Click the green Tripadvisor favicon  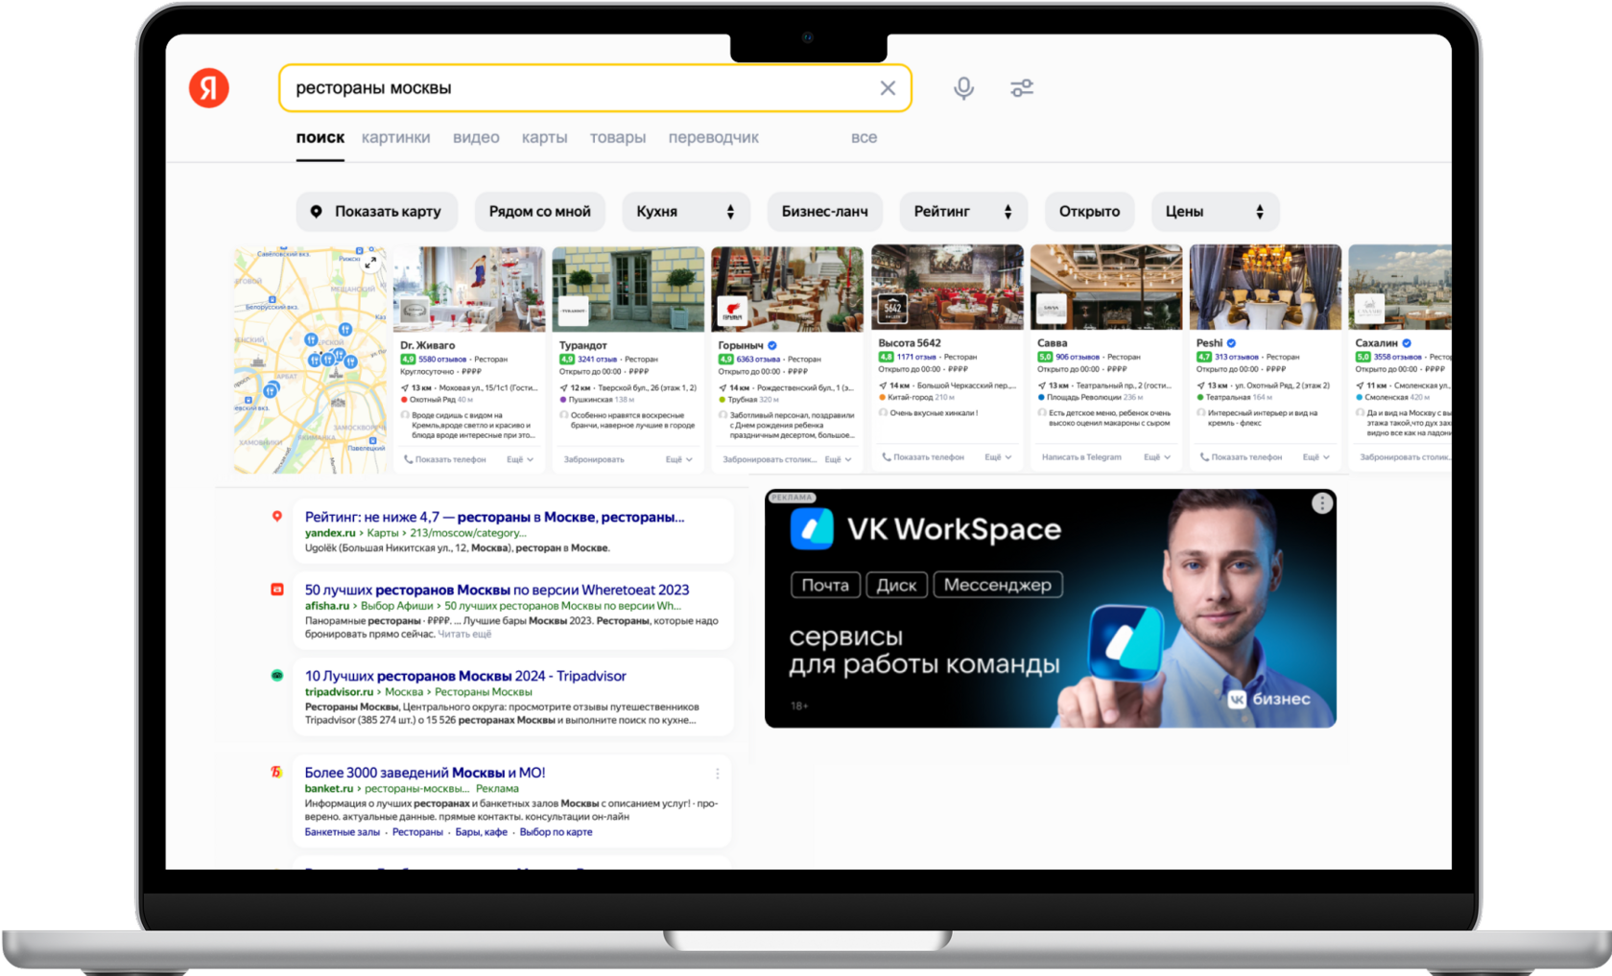(277, 676)
